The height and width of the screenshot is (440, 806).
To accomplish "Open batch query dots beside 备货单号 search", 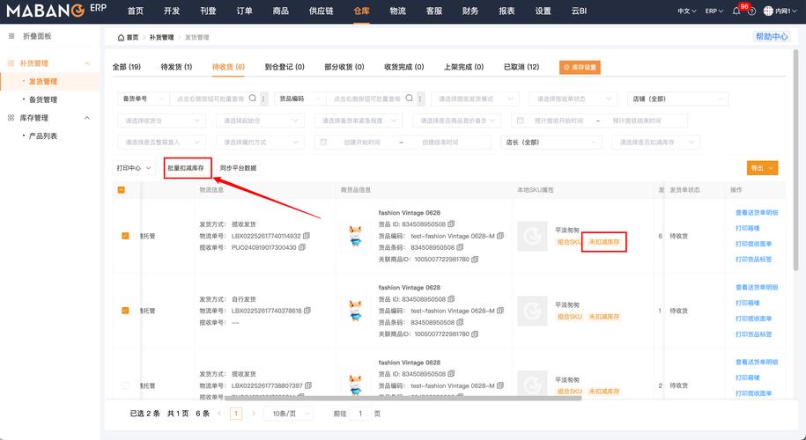I will pyautogui.click(x=263, y=99).
